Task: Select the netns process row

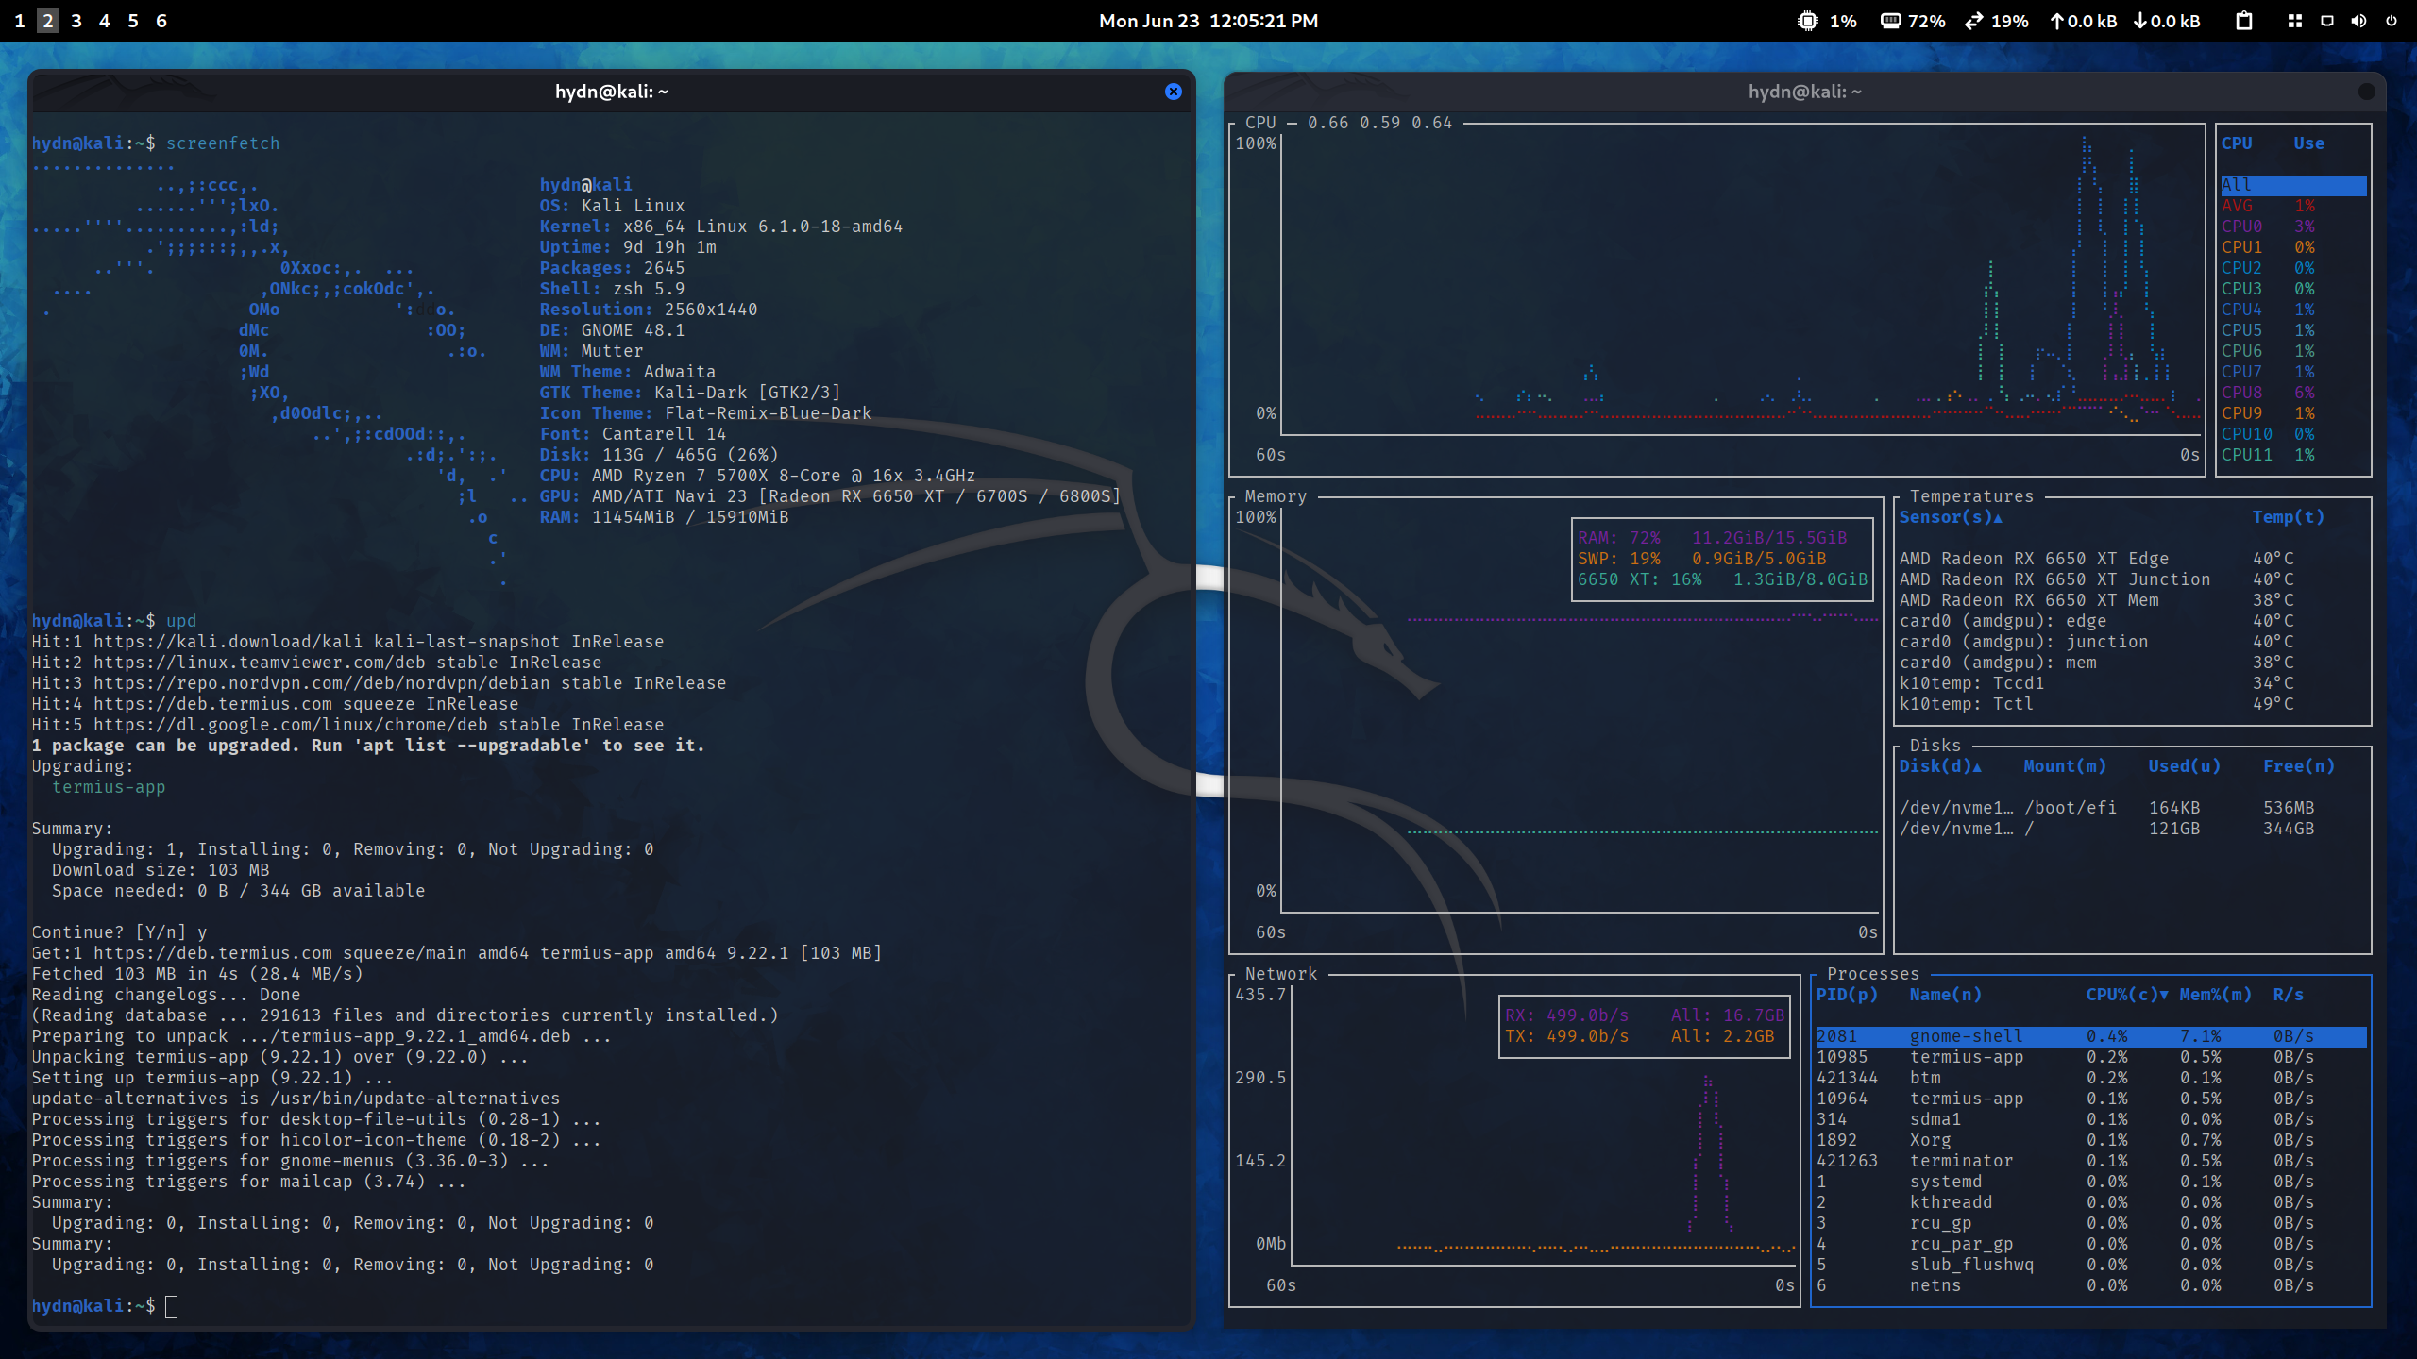Action: click(x=2091, y=1285)
